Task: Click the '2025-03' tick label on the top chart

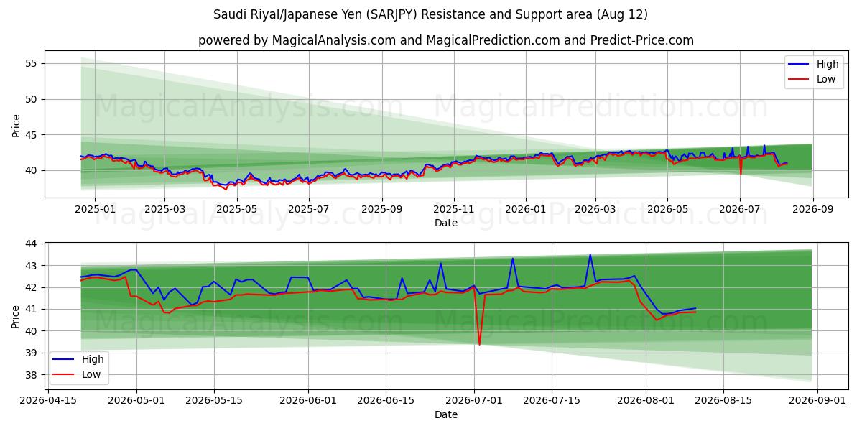Action: (164, 209)
